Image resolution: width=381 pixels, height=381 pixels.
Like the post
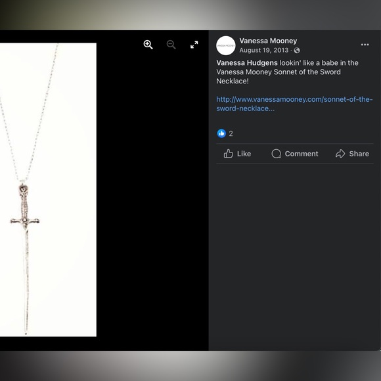coord(237,154)
